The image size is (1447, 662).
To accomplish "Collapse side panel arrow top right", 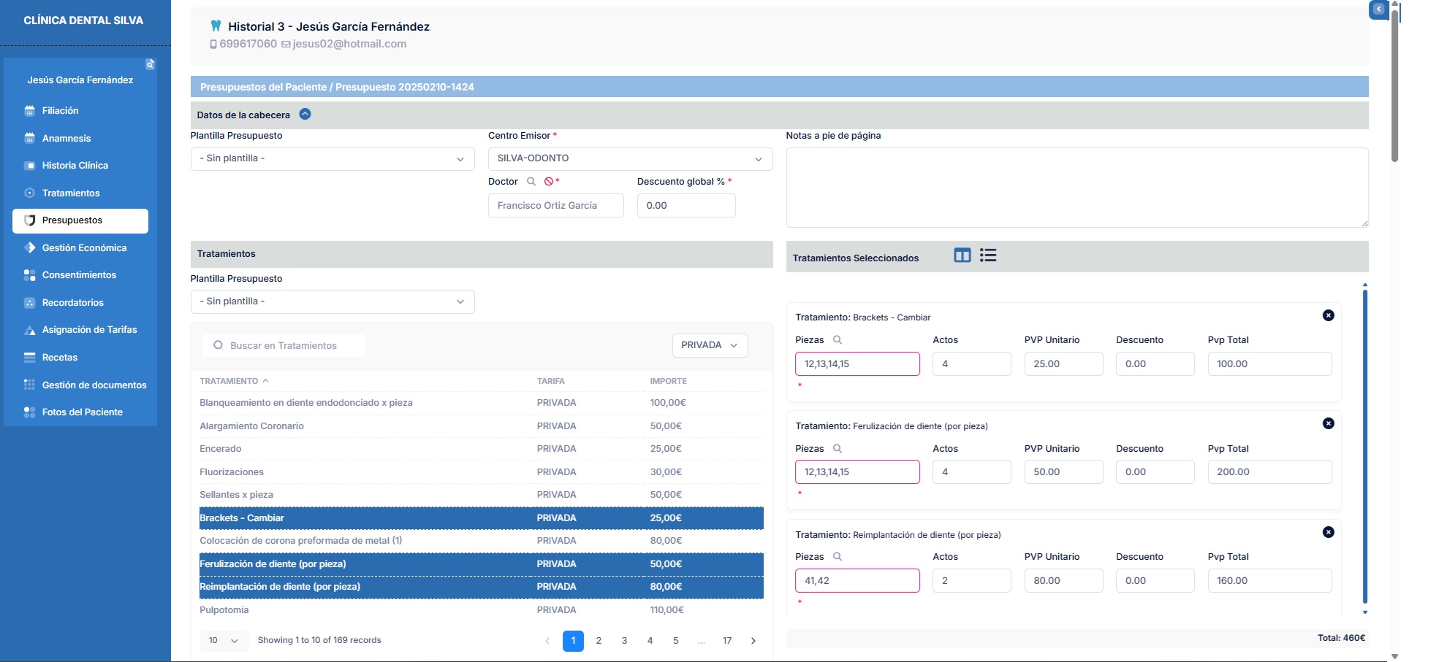I will click(x=1378, y=9).
